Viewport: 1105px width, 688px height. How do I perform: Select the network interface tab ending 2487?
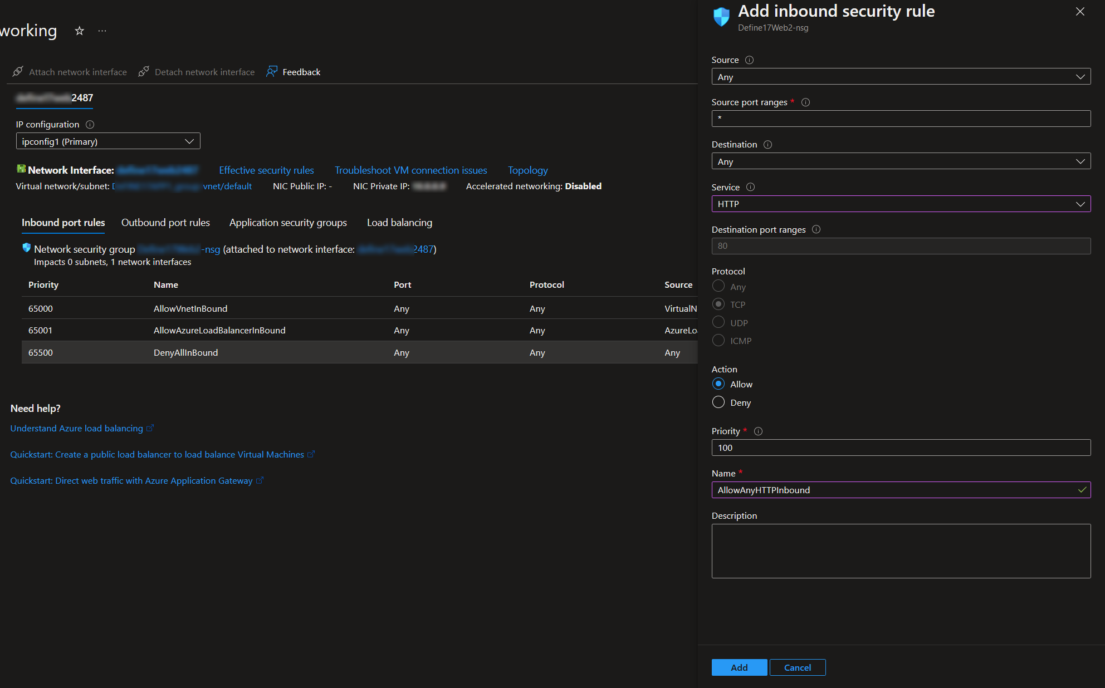55,98
